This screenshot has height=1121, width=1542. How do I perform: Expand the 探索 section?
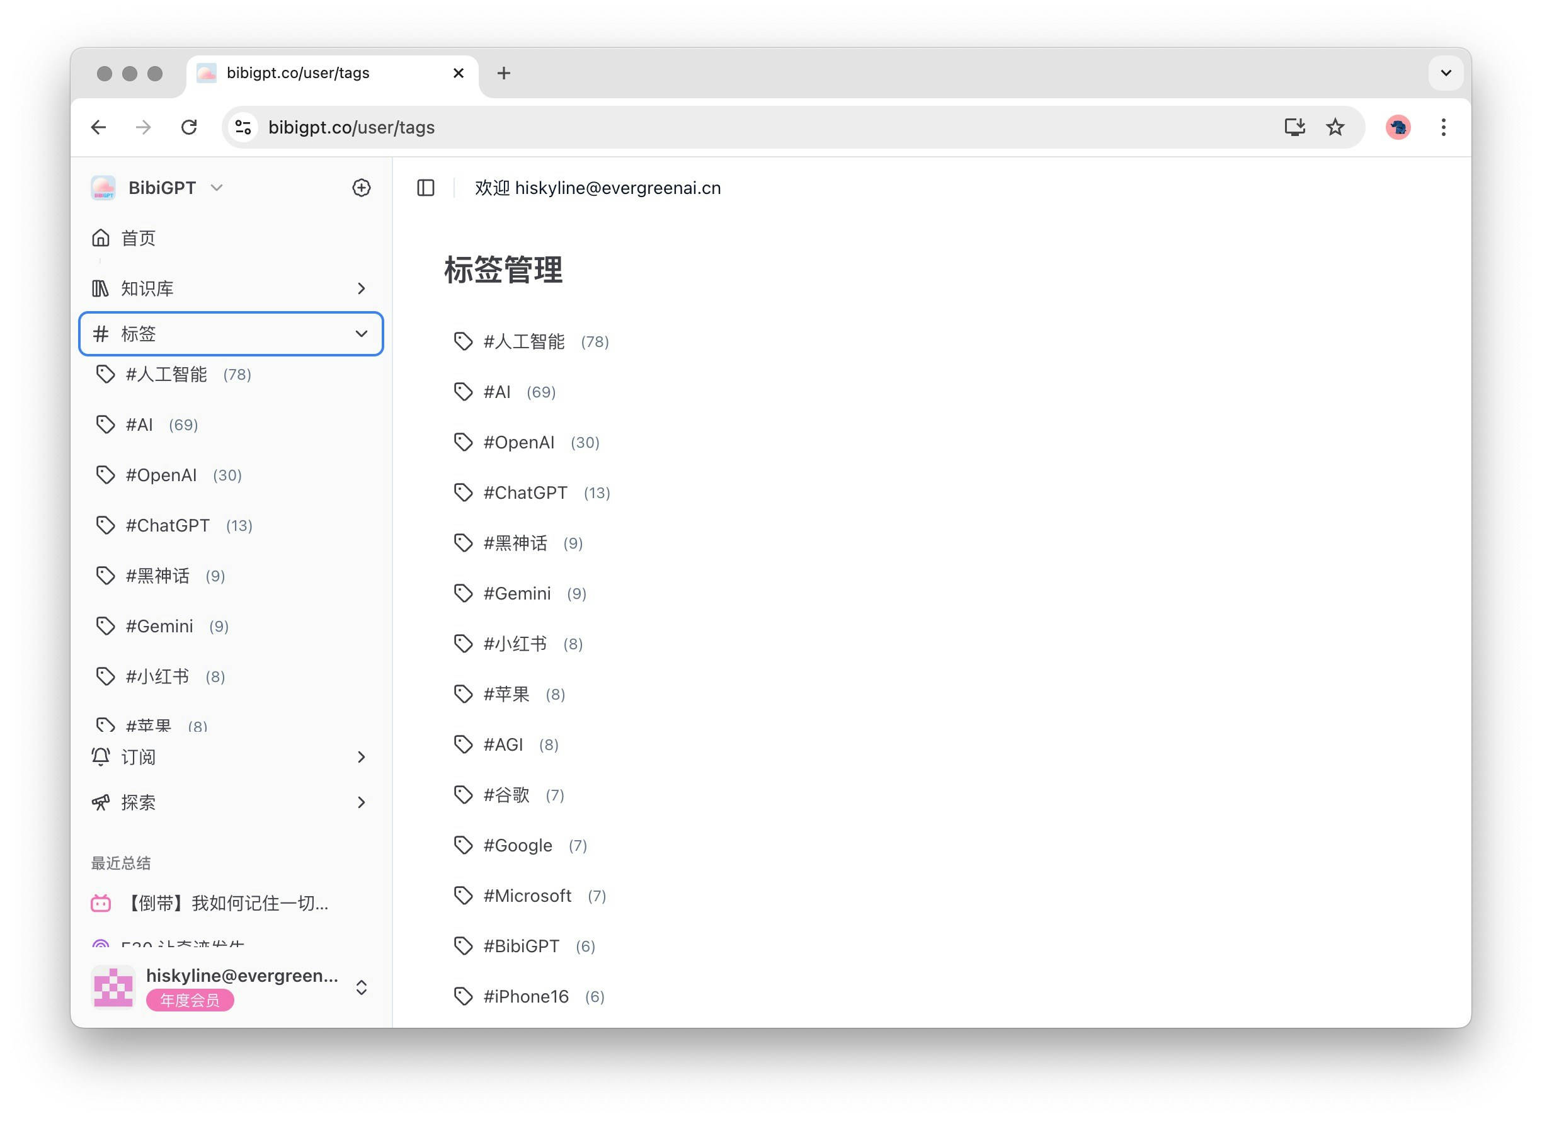click(361, 802)
